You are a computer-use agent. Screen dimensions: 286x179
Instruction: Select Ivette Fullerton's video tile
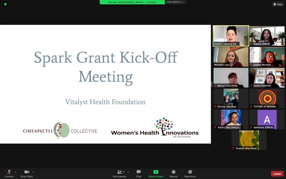coord(267,78)
